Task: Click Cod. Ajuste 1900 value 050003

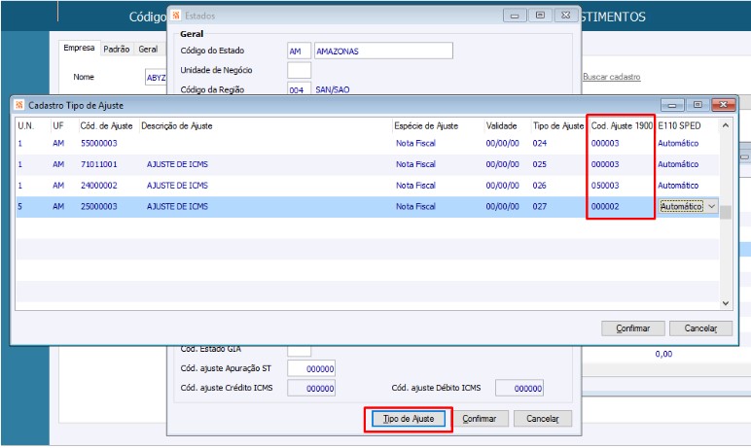Action: (605, 186)
